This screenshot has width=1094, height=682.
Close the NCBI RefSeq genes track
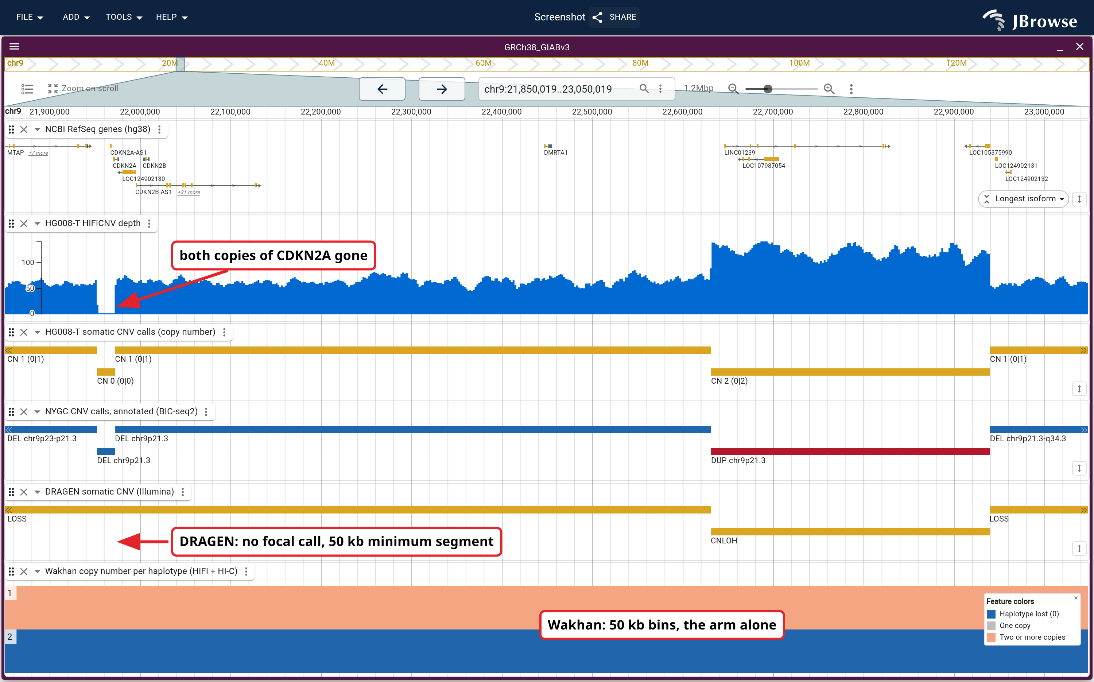pos(24,129)
